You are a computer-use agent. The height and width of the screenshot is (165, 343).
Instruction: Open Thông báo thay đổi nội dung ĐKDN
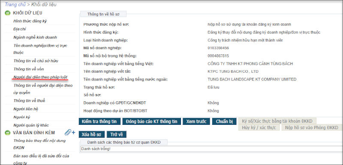(x=39, y=144)
